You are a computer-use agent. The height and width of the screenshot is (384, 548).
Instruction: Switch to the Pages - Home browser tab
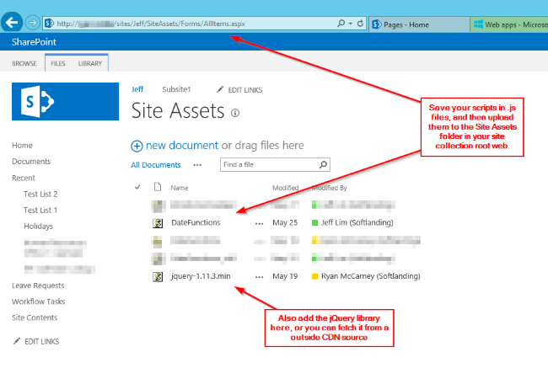419,24
